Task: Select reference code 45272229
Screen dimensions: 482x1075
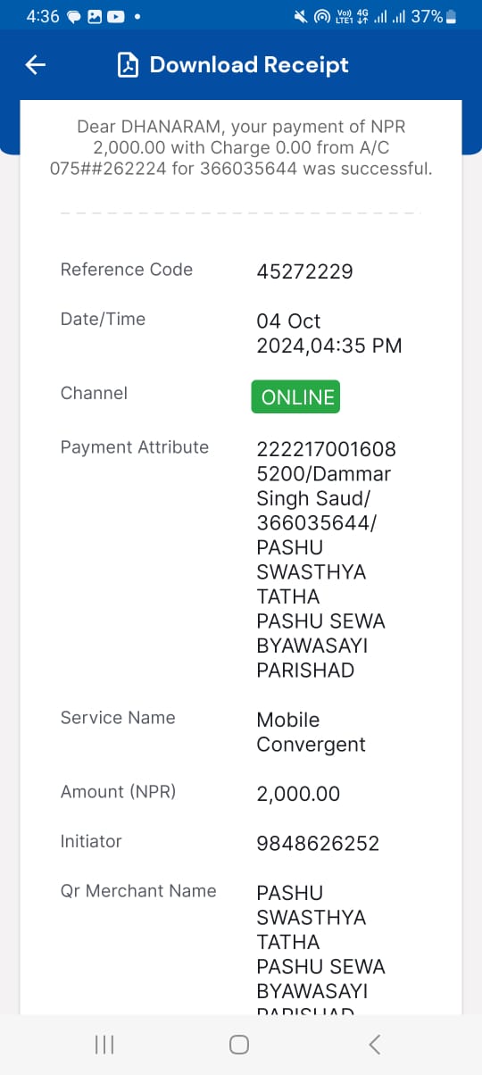Action: point(304,271)
